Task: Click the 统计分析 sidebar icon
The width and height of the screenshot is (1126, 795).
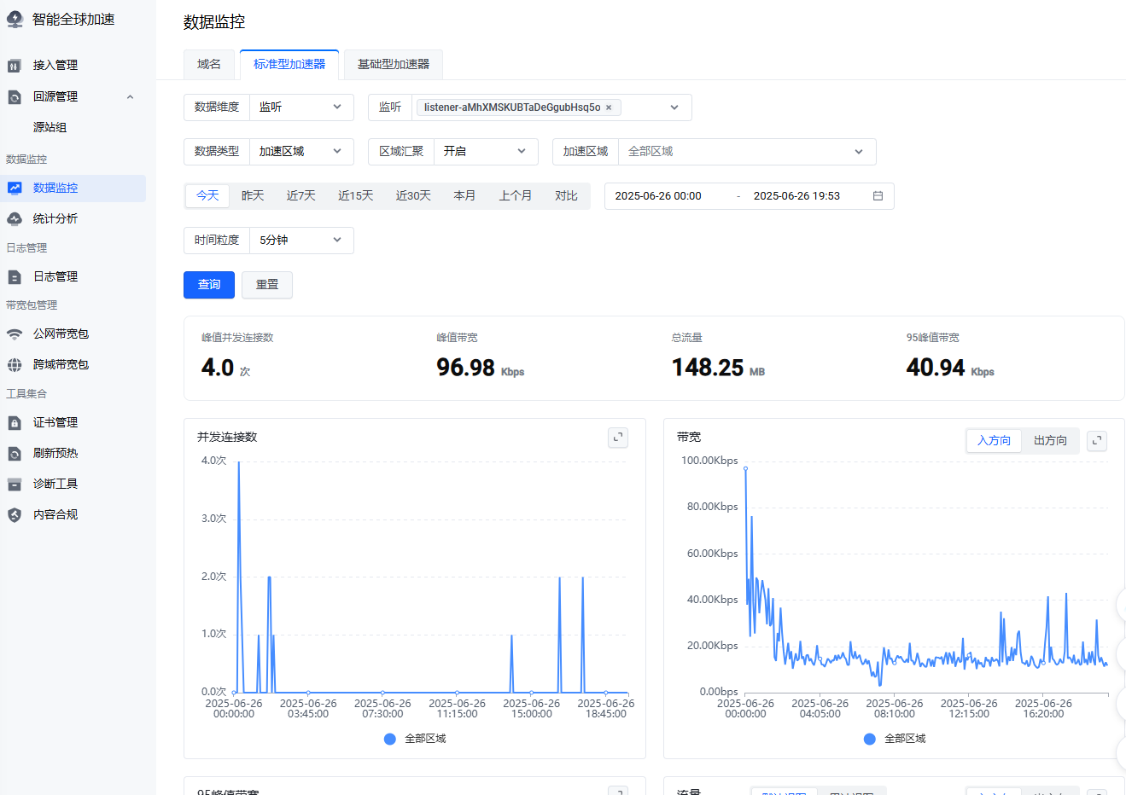Action: (15, 219)
